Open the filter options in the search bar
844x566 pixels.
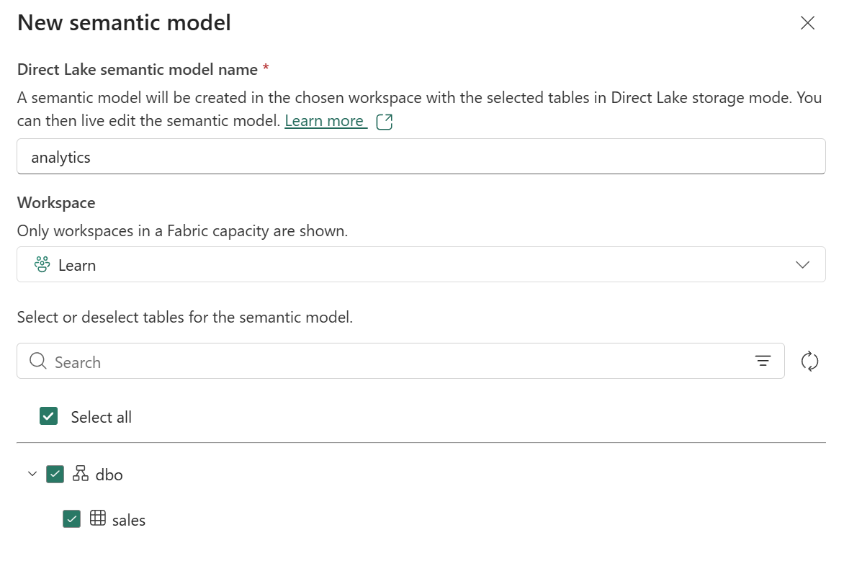pos(763,361)
